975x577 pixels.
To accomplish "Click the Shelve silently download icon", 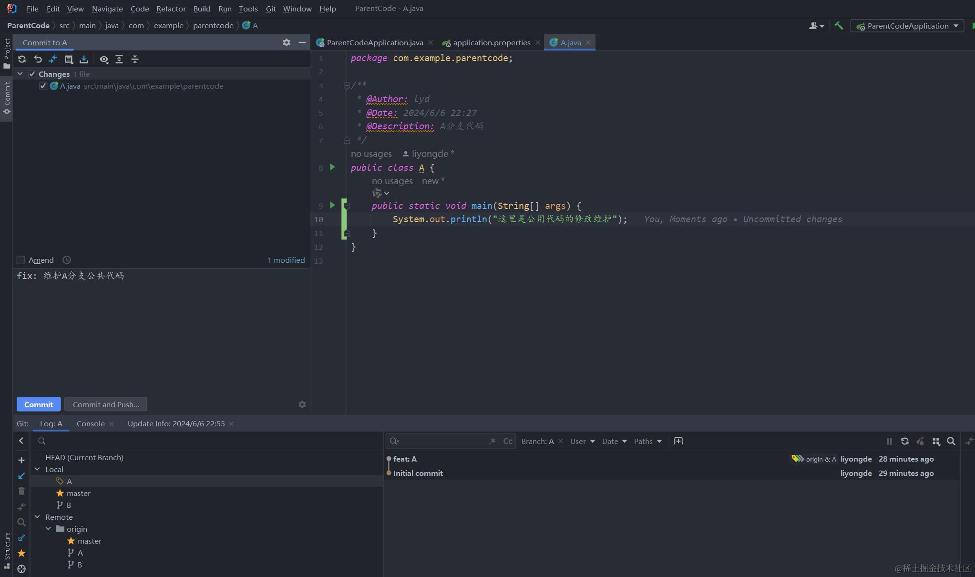I will pos(84,59).
